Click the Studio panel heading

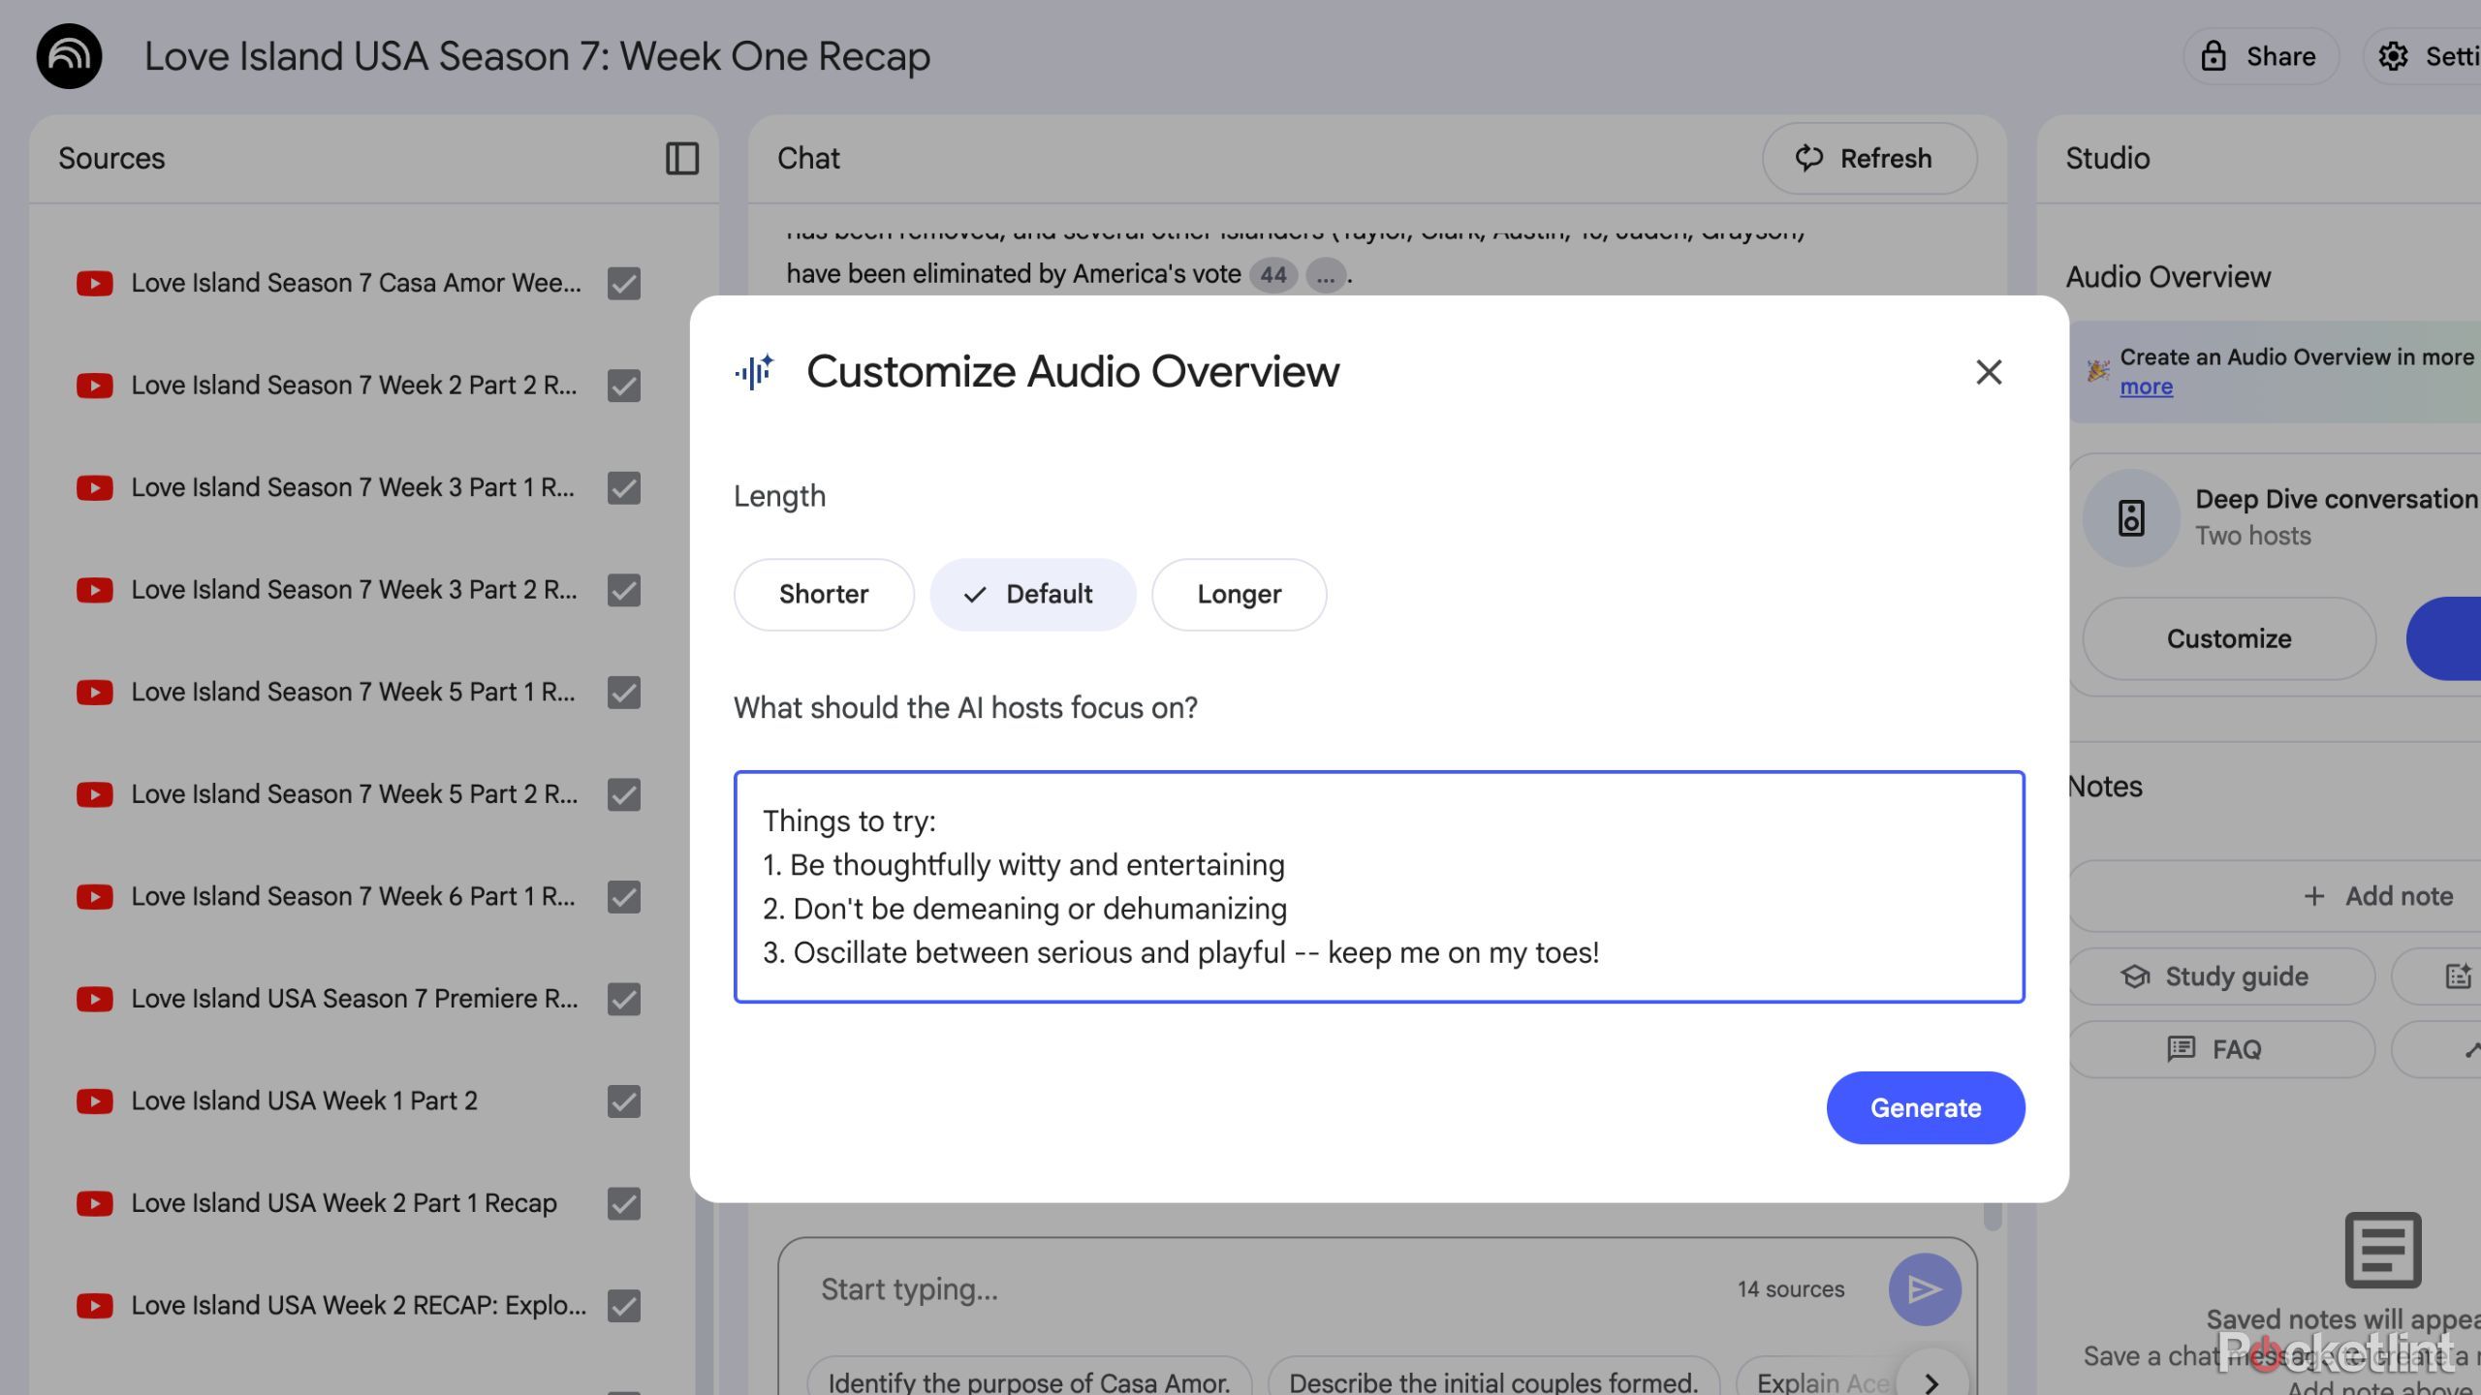[x=2107, y=158]
